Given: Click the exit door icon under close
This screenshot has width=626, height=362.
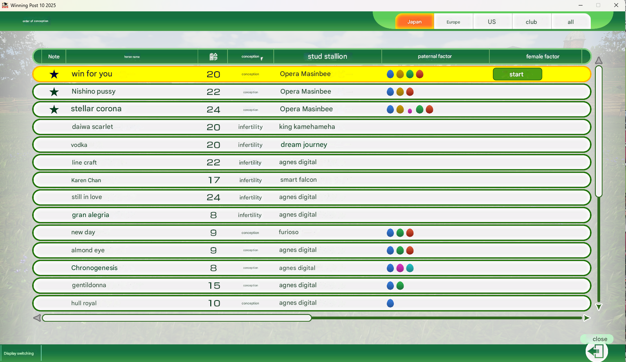Looking at the screenshot, I should pyautogui.click(x=597, y=351).
